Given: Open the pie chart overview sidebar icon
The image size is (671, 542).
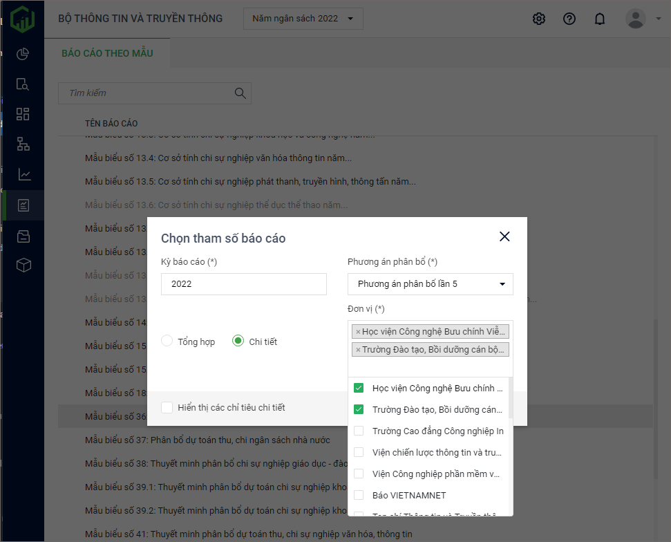Looking at the screenshot, I should pos(23,54).
